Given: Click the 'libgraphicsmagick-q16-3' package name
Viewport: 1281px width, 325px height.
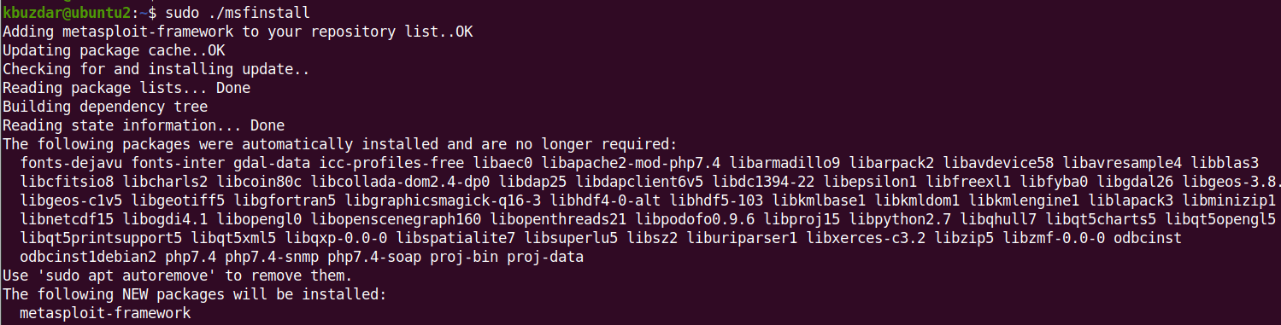Looking at the screenshot, I should coord(460,200).
